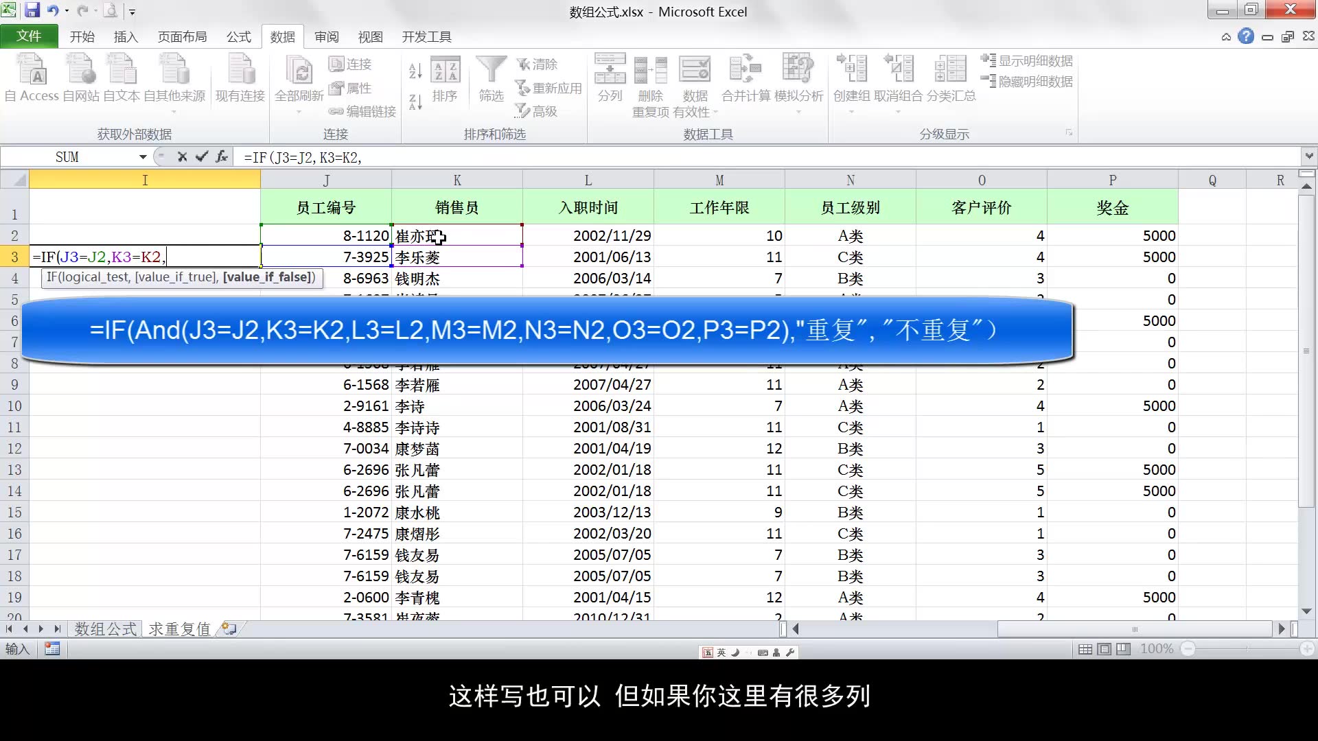Open Customize Quick Access Toolbar dropdown
Screen dimensions: 1318x741
[x=132, y=11]
